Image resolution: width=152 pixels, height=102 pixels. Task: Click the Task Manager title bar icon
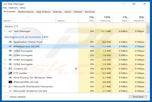5,4
